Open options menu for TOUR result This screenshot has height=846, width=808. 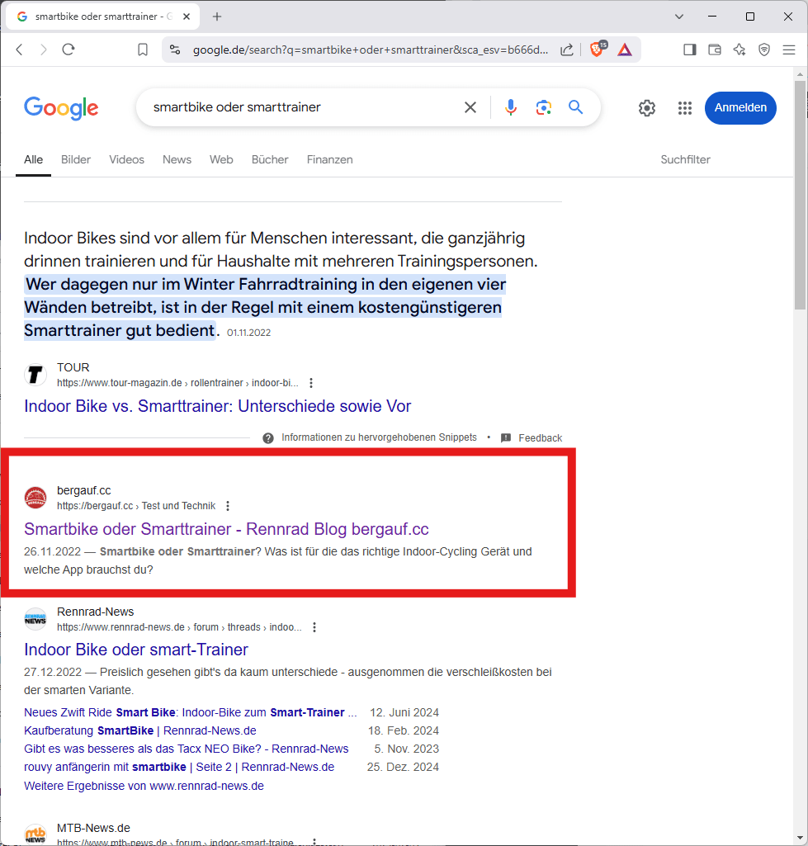[311, 383]
